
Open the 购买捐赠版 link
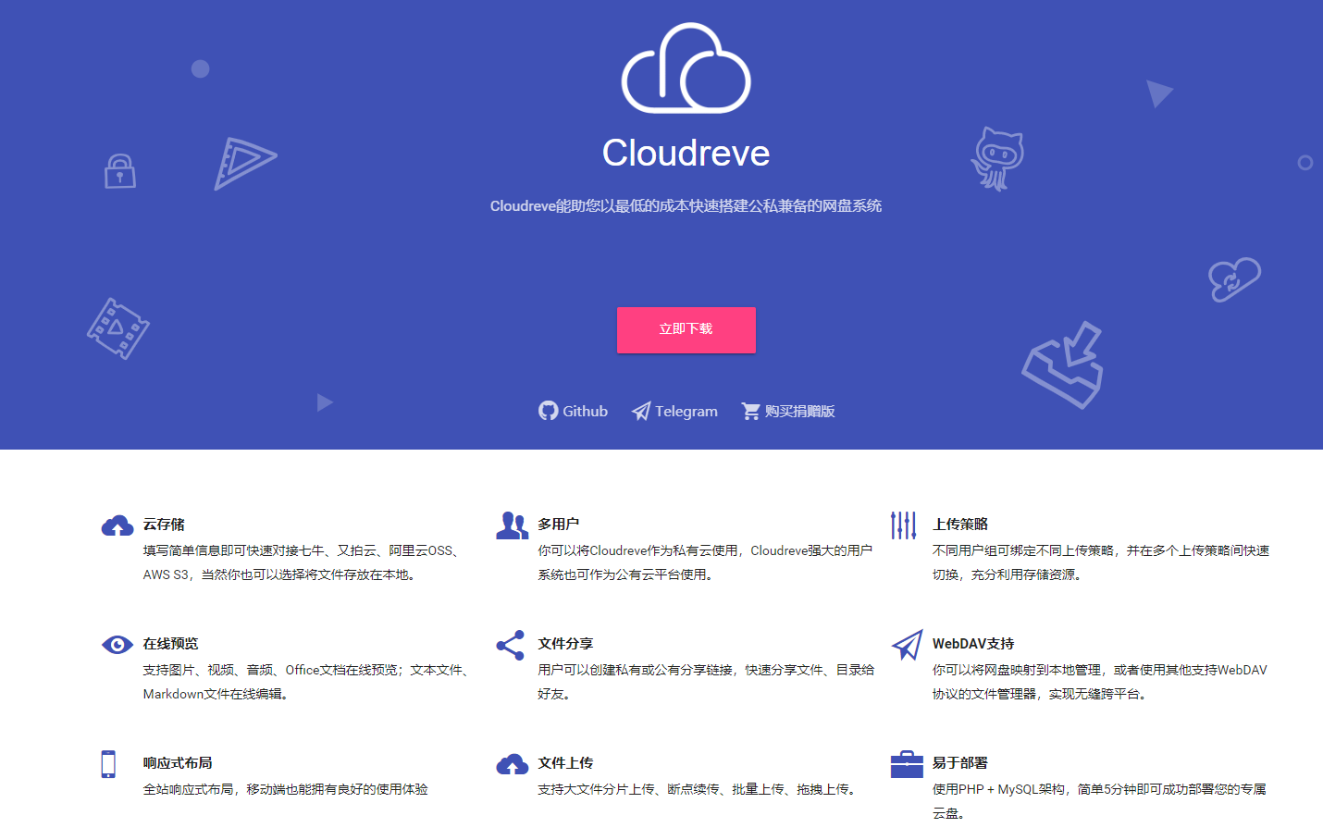(788, 411)
